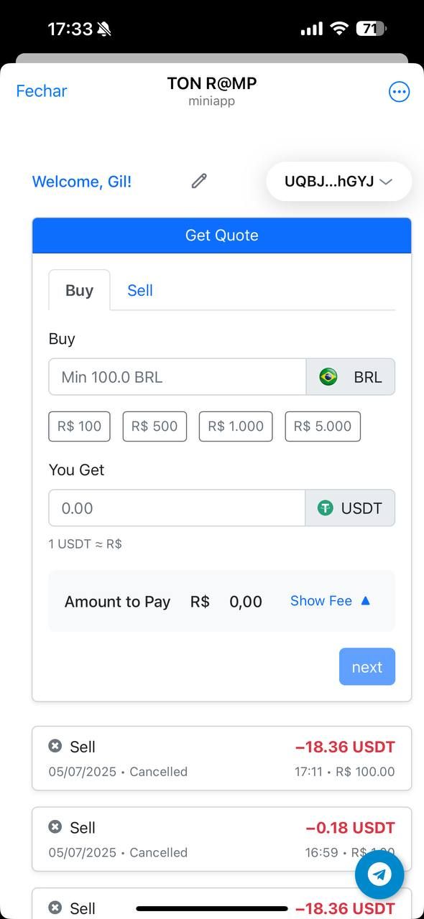
Task: Expand the UQBJ...hGYJ wallet dropdown
Action: (339, 182)
